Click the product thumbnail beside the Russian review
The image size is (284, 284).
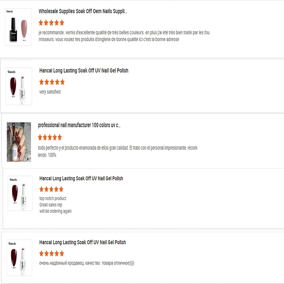pos(19,258)
